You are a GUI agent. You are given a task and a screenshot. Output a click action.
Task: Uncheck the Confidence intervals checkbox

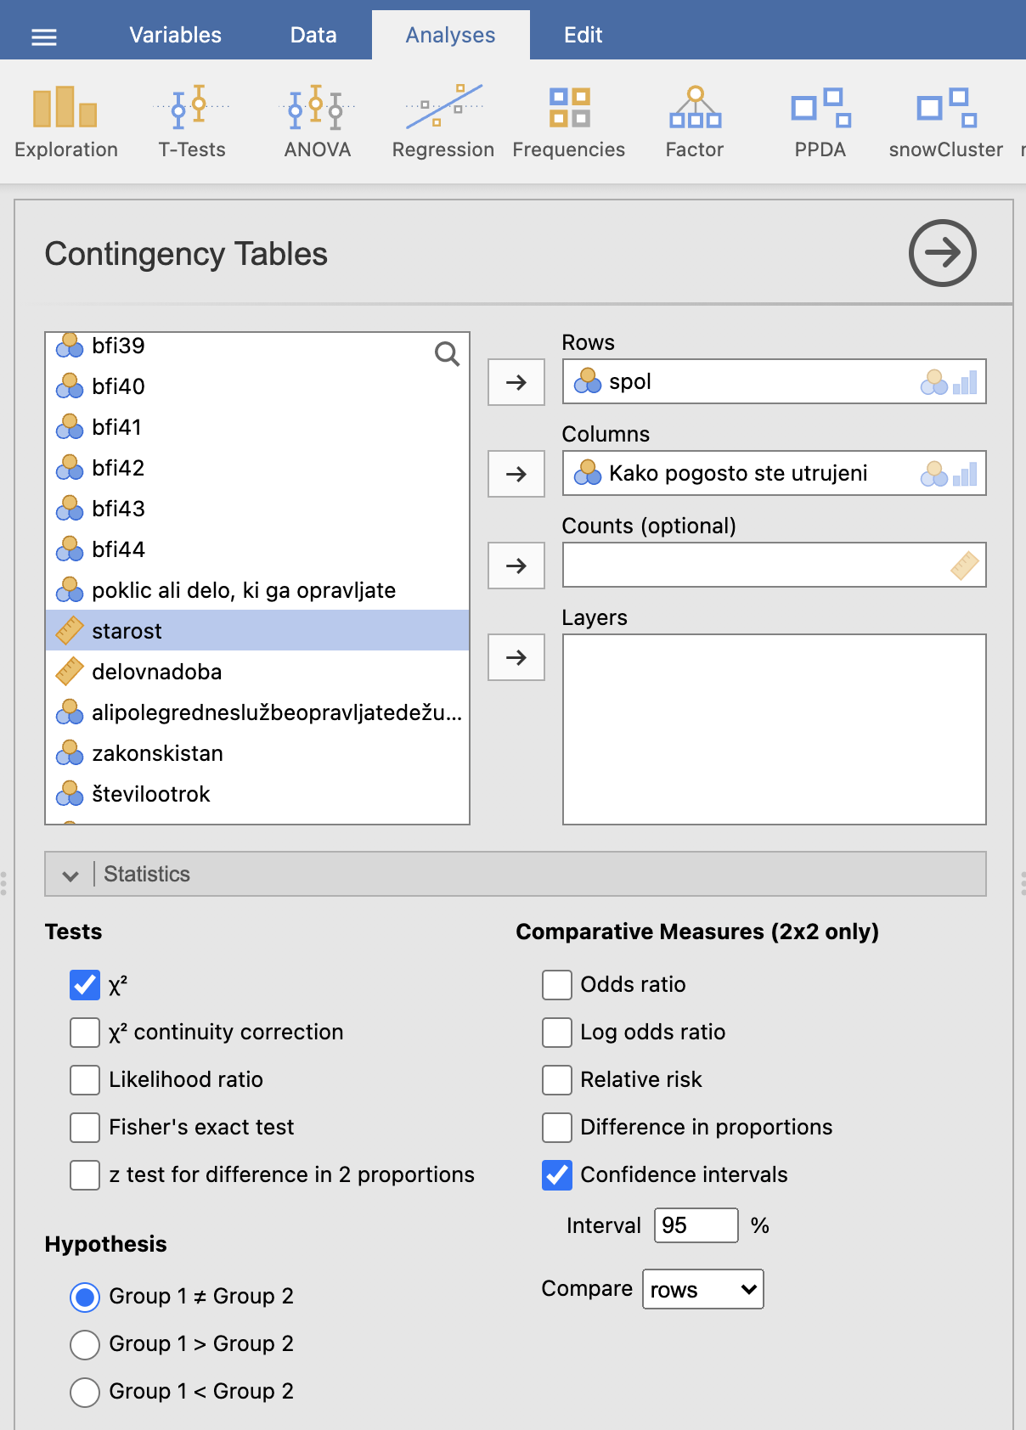(x=557, y=1175)
